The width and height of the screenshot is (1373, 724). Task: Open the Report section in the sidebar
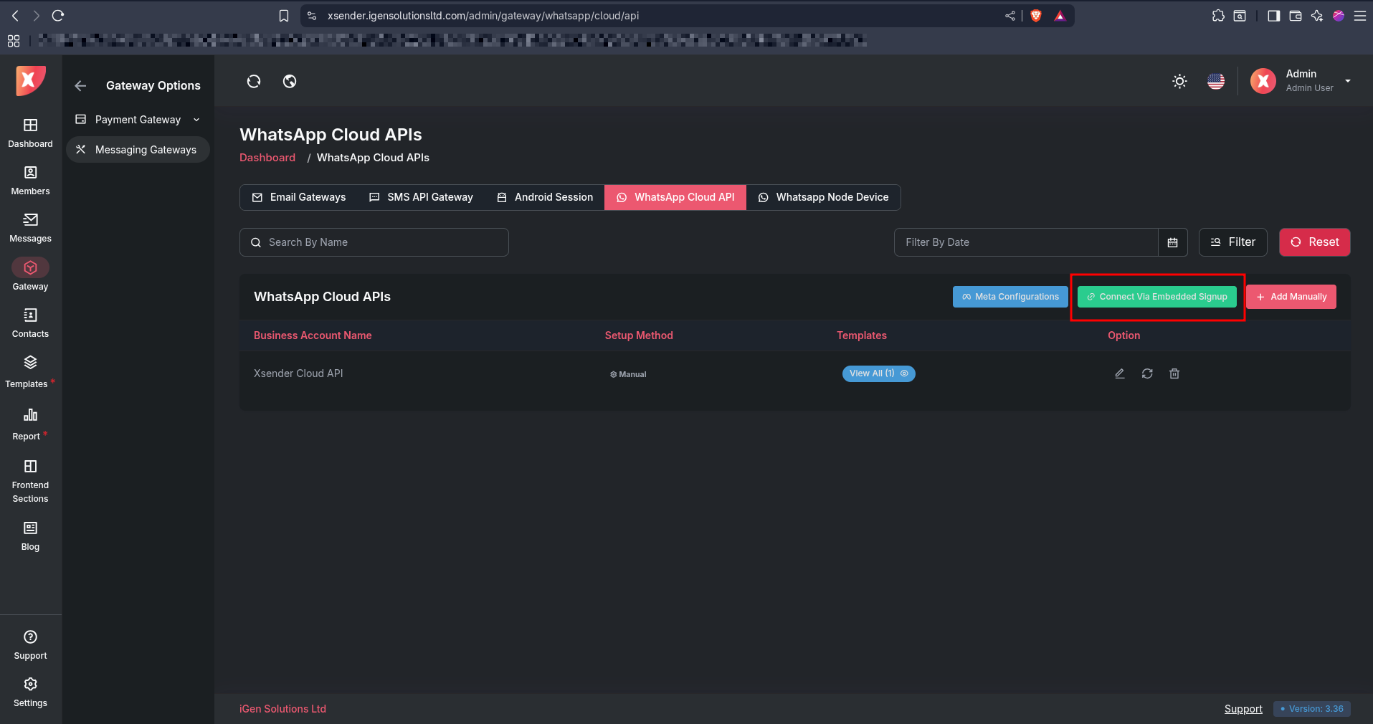30,424
